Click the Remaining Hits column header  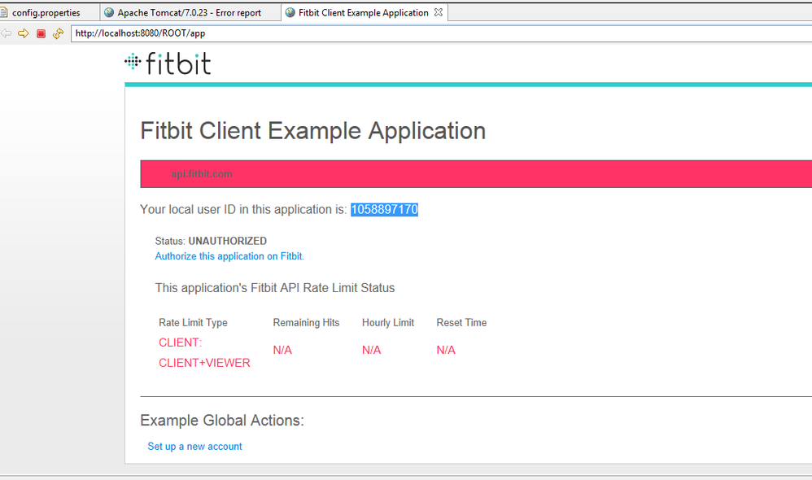pos(306,323)
